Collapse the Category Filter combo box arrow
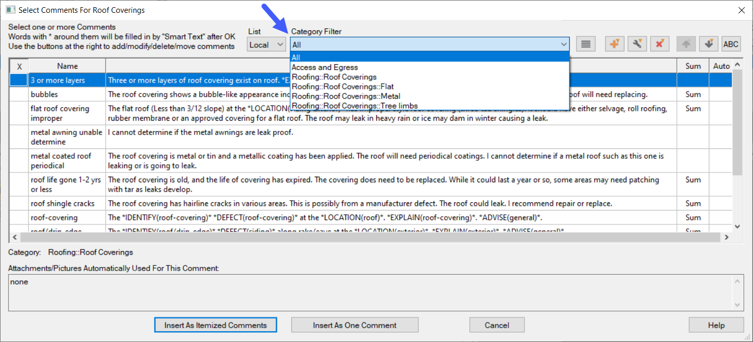Viewport: 753px width, 342px height. (x=564, y=45)
